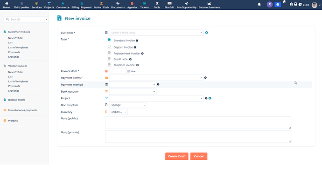Open the help icon next to version number
The width and height of the screenshot is (322, 170).
[300, 5]
